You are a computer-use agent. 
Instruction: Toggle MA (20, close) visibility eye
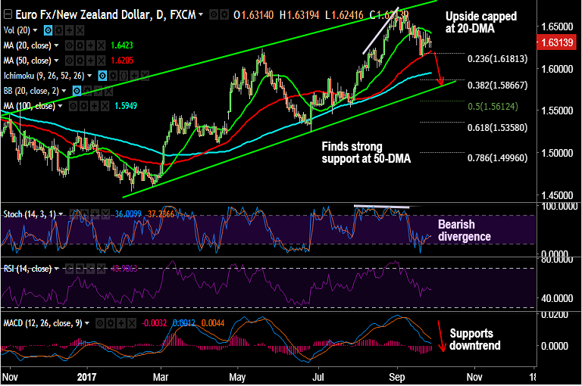point(69,45)
